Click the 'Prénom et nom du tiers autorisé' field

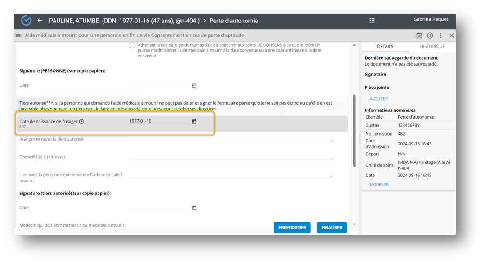230,139
